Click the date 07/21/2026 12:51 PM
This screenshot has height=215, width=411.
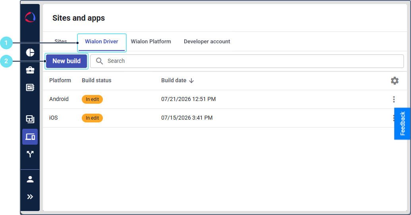(189, 99)
